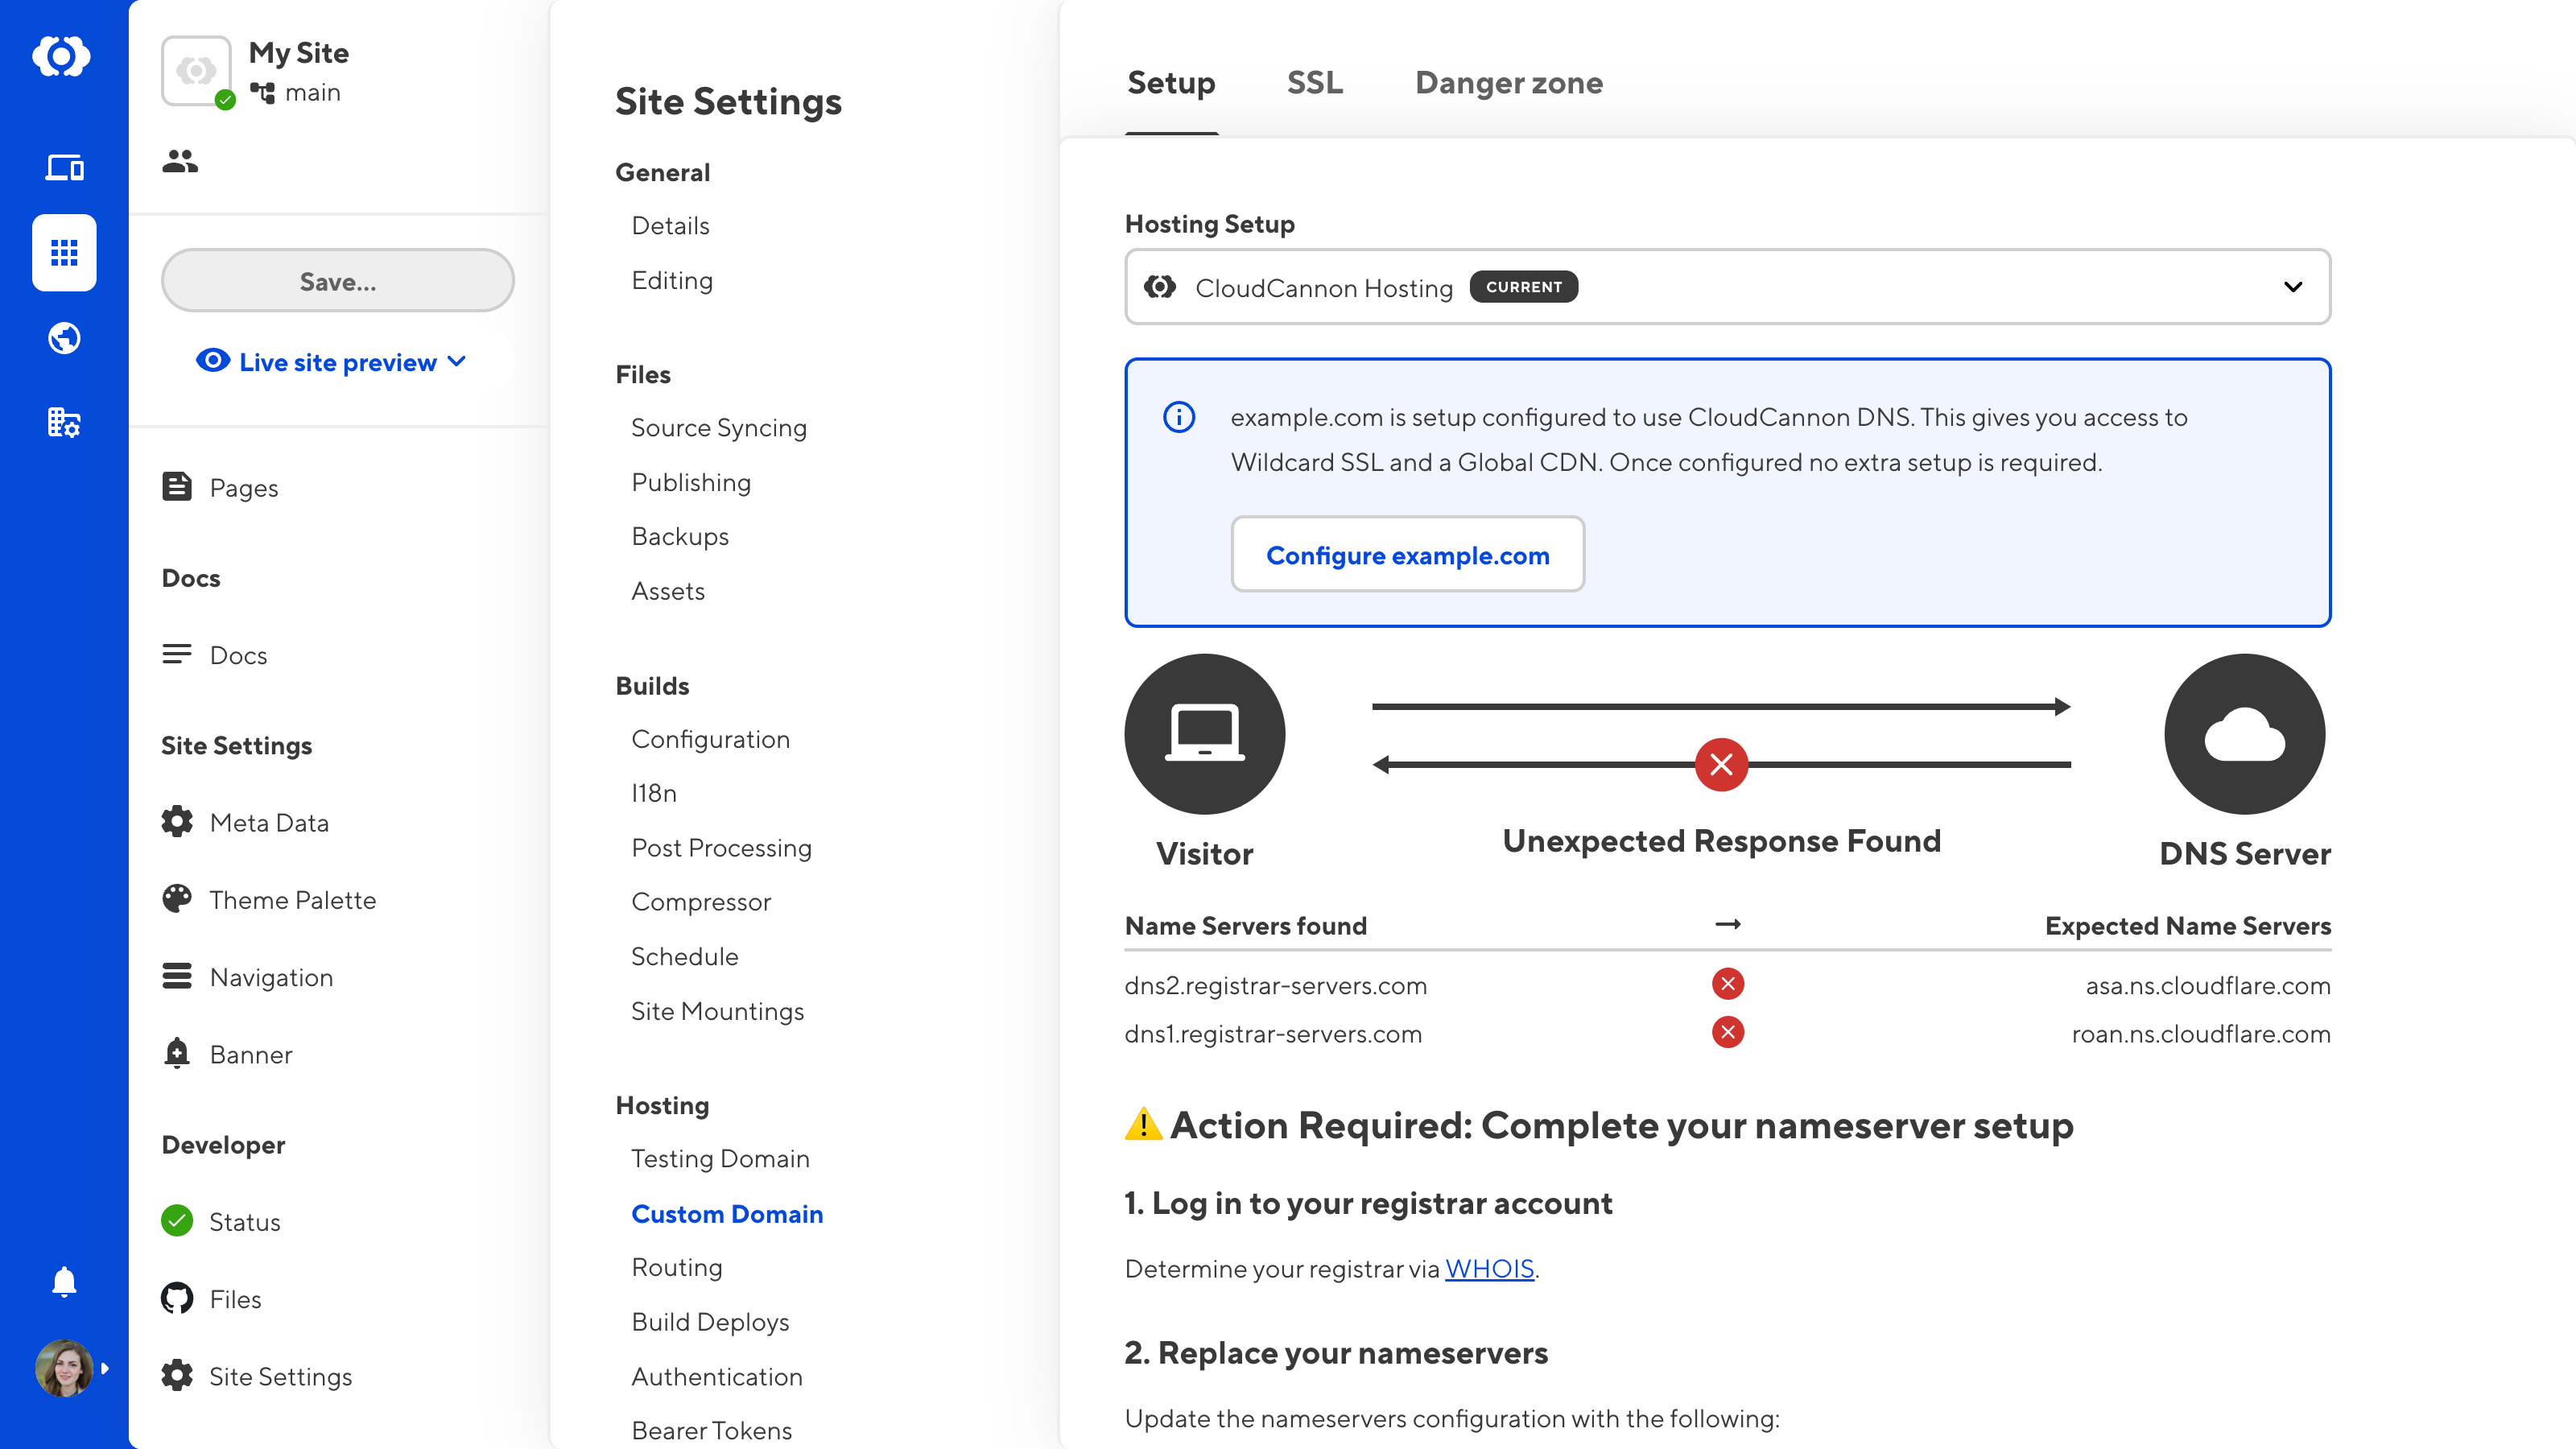This screenshot has width=2576, height=1449.
Task: Expand the Live site preview chevron
Action: click(457, 361)
